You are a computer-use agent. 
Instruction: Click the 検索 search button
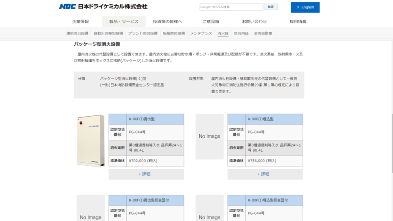(x=271, y=7)
